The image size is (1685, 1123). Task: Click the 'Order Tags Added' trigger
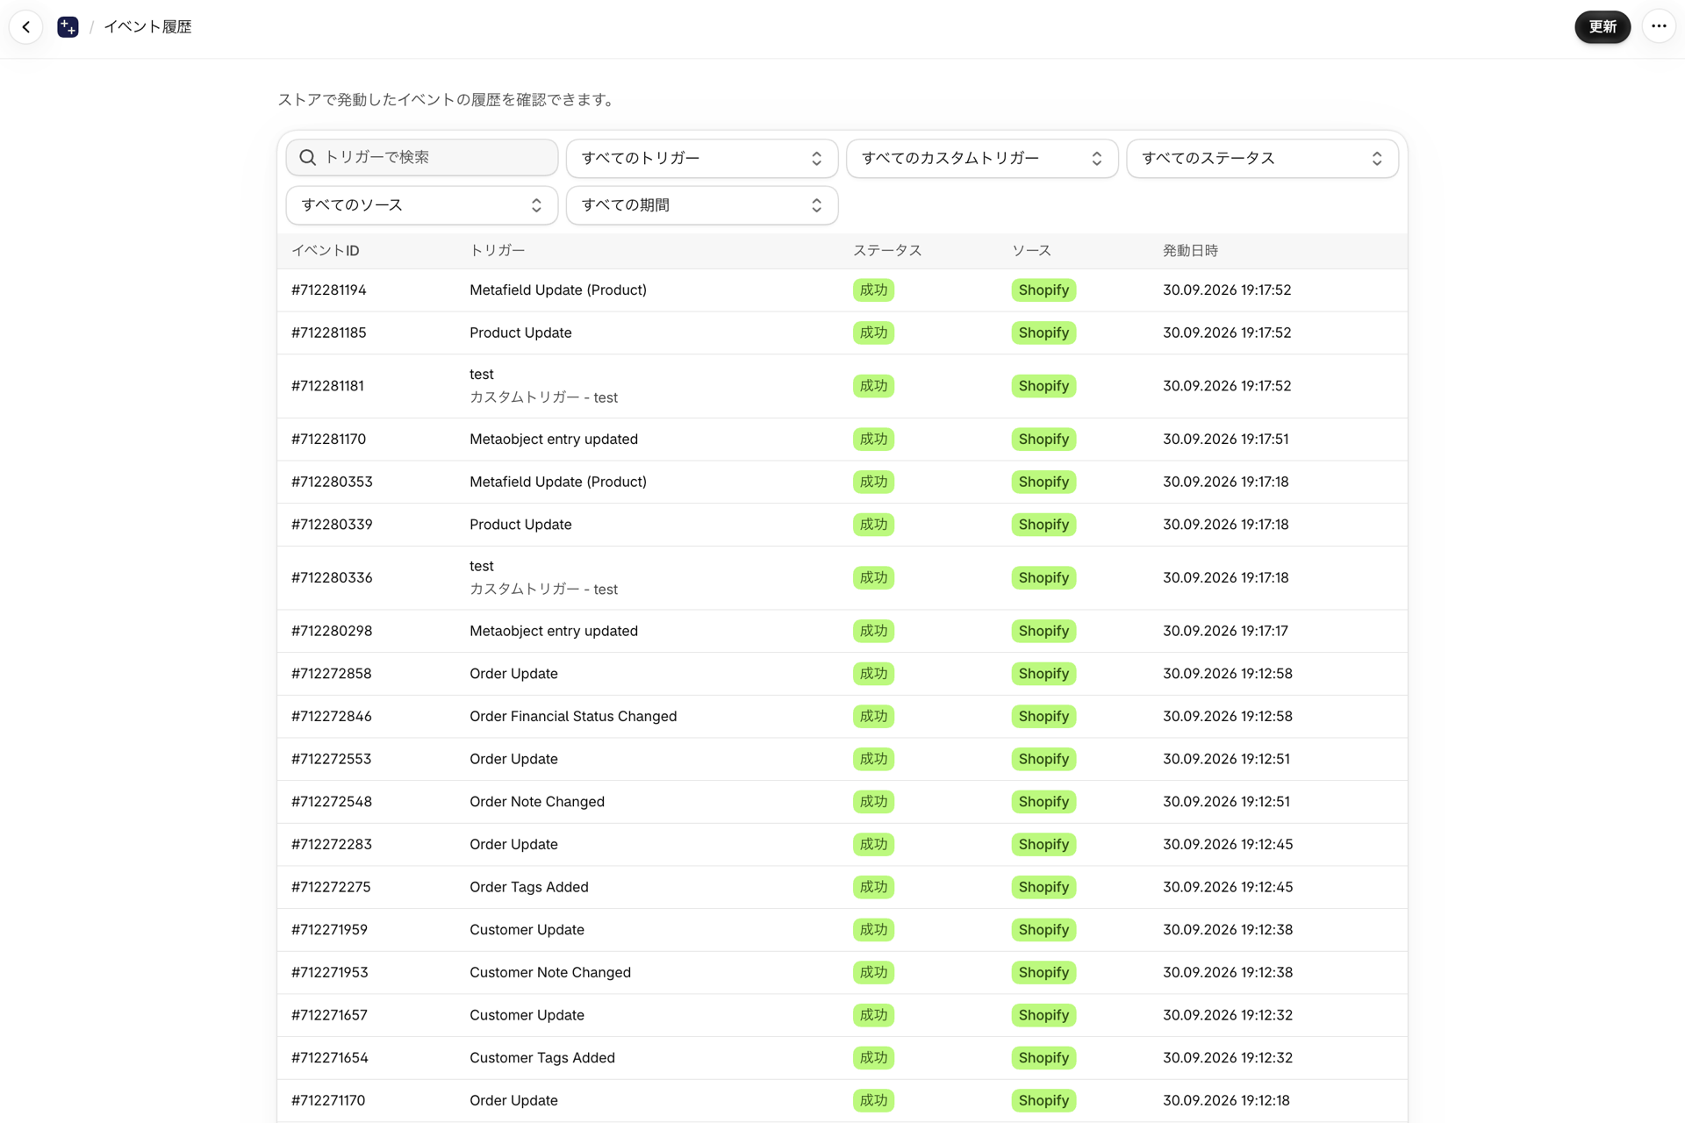pos(529,888)
